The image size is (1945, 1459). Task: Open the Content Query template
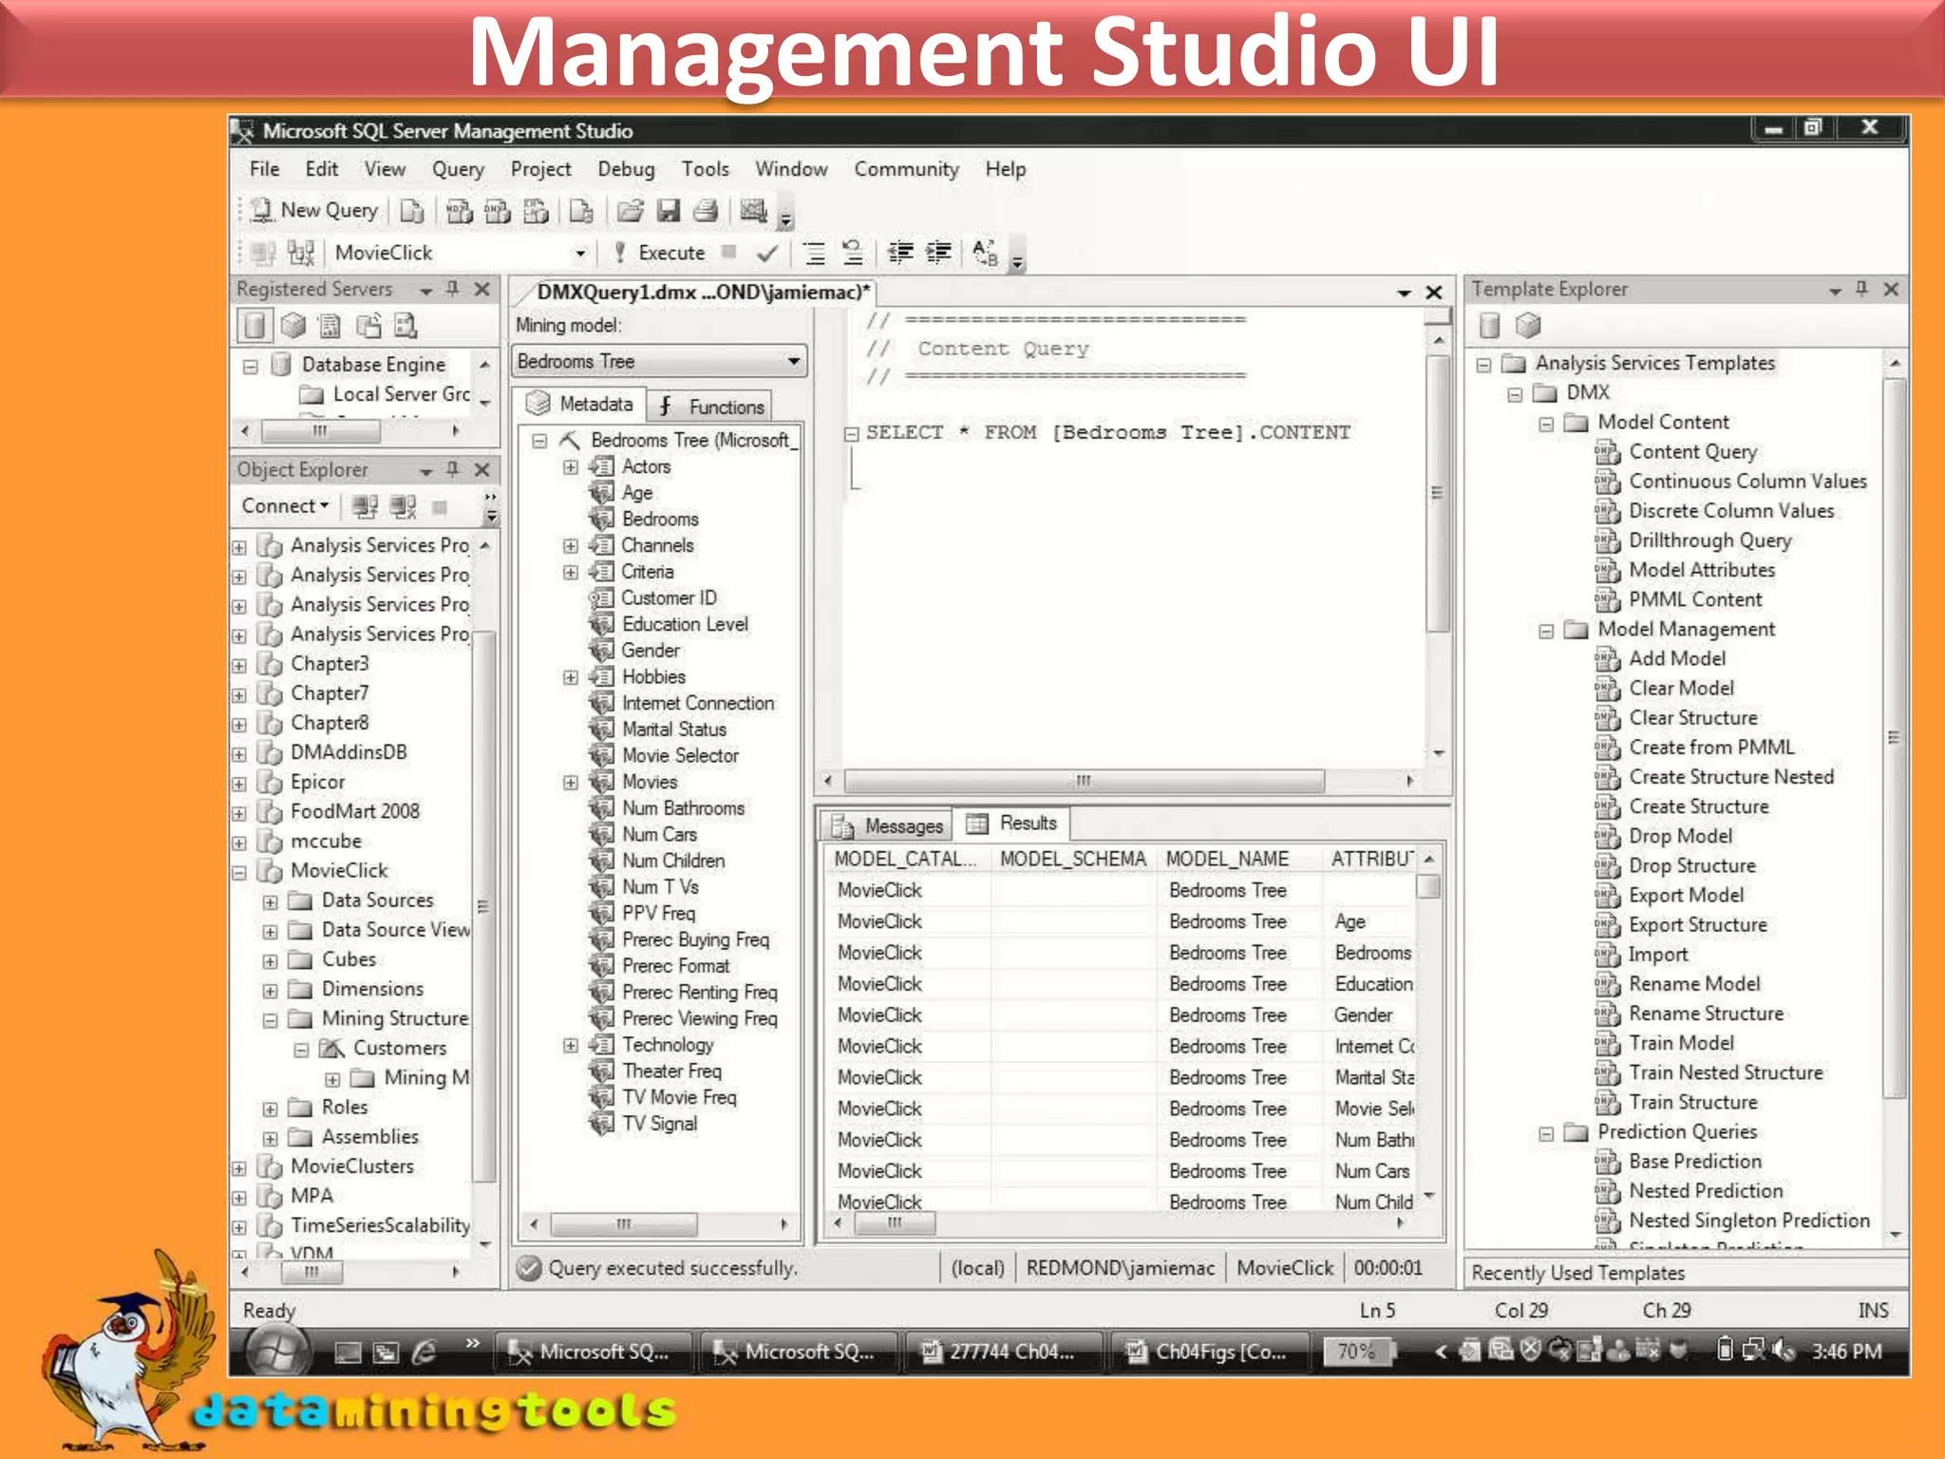pos(1692,452)
